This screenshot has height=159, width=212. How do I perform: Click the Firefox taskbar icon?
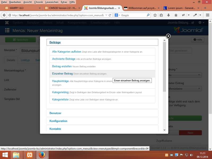[42, 155]
